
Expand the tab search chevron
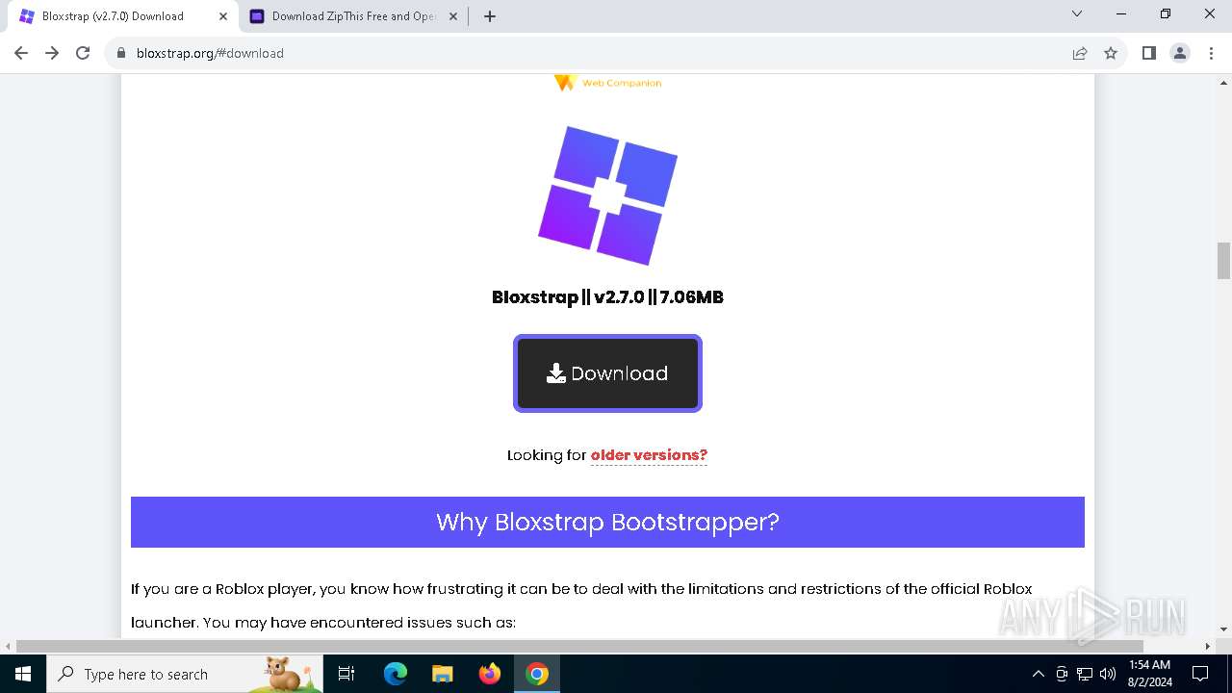tap(1077, 13)
